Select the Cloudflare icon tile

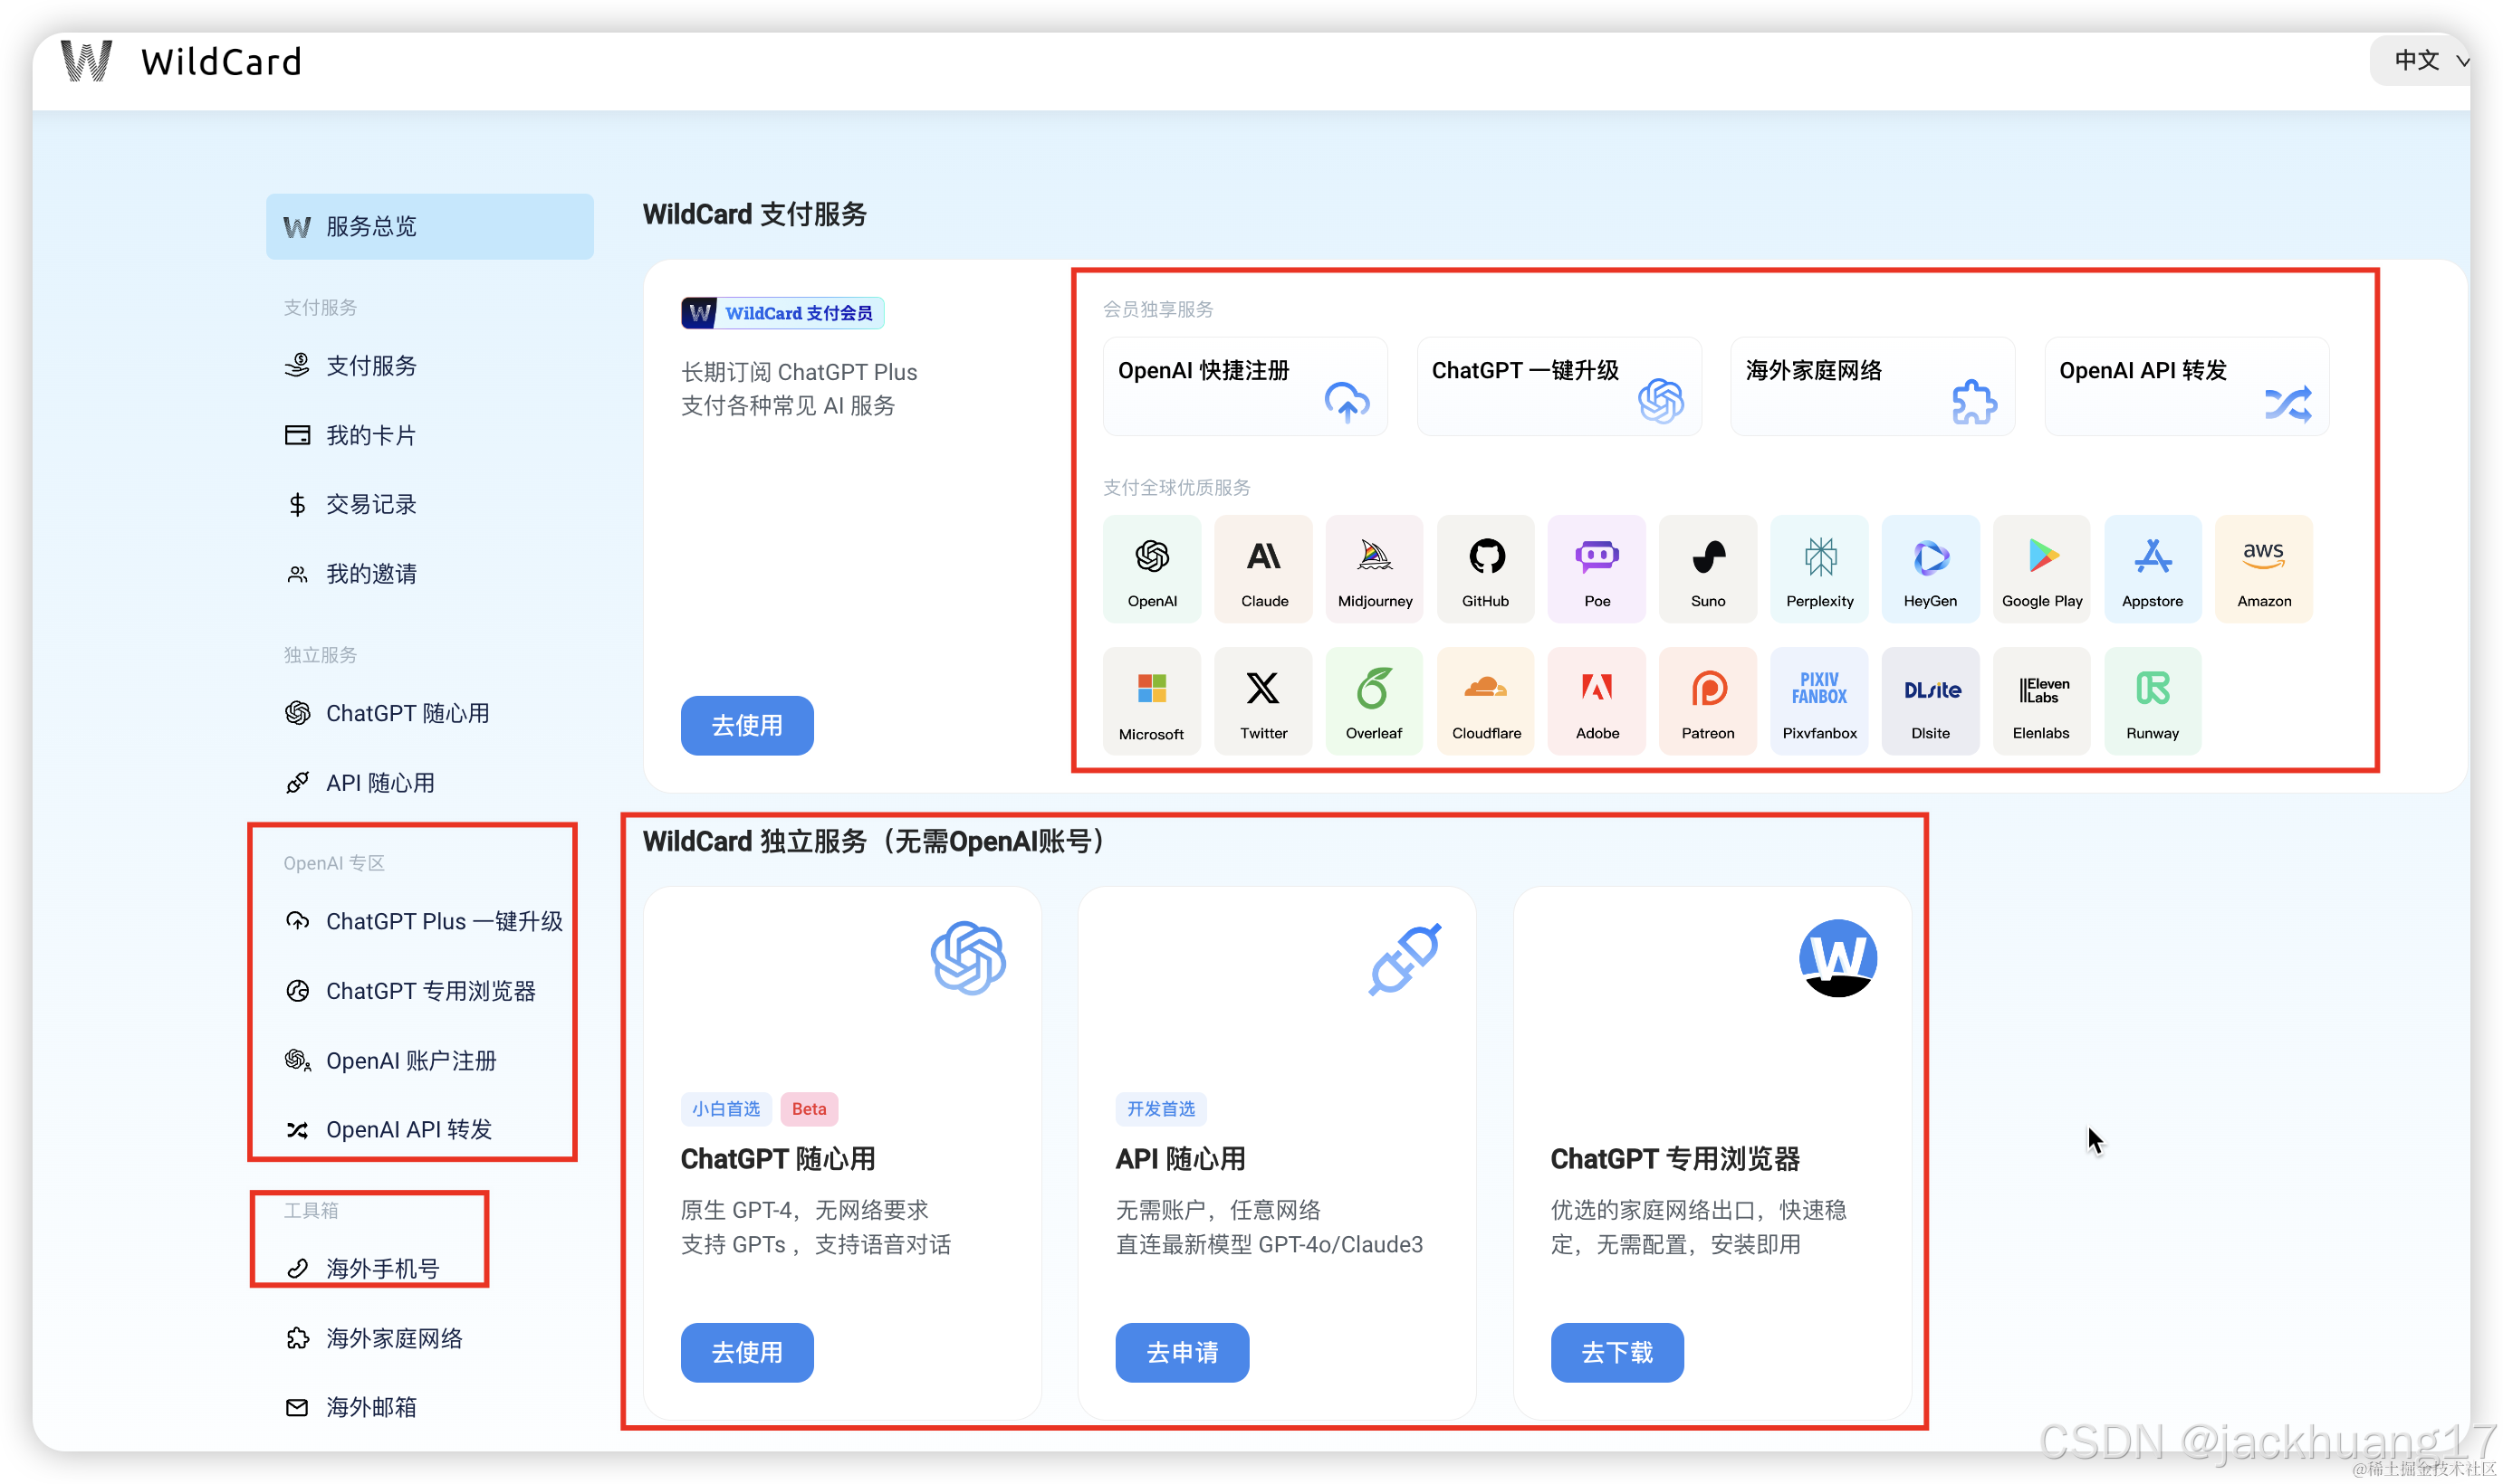point(1485,701)
